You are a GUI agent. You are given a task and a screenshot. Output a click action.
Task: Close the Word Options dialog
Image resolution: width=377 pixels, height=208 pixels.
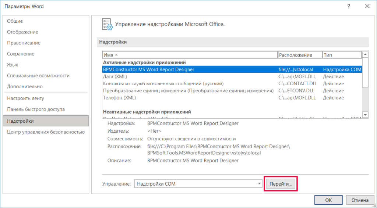pyautogui.click(x=367, y=6)
